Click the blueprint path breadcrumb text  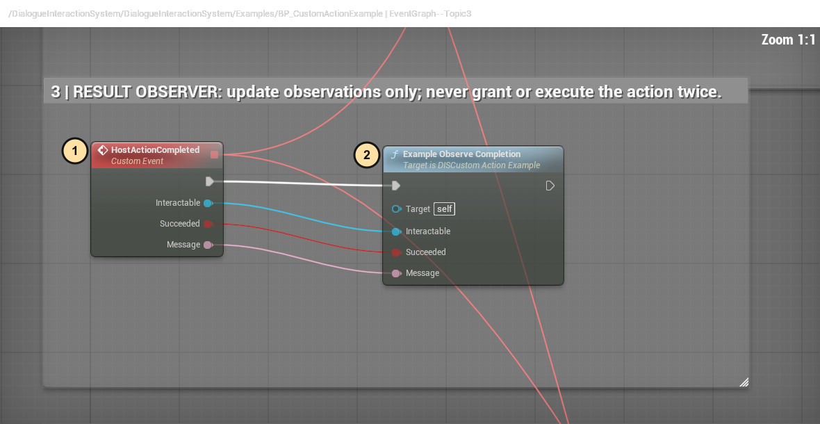pyautogui.click(x=240, y=14)
